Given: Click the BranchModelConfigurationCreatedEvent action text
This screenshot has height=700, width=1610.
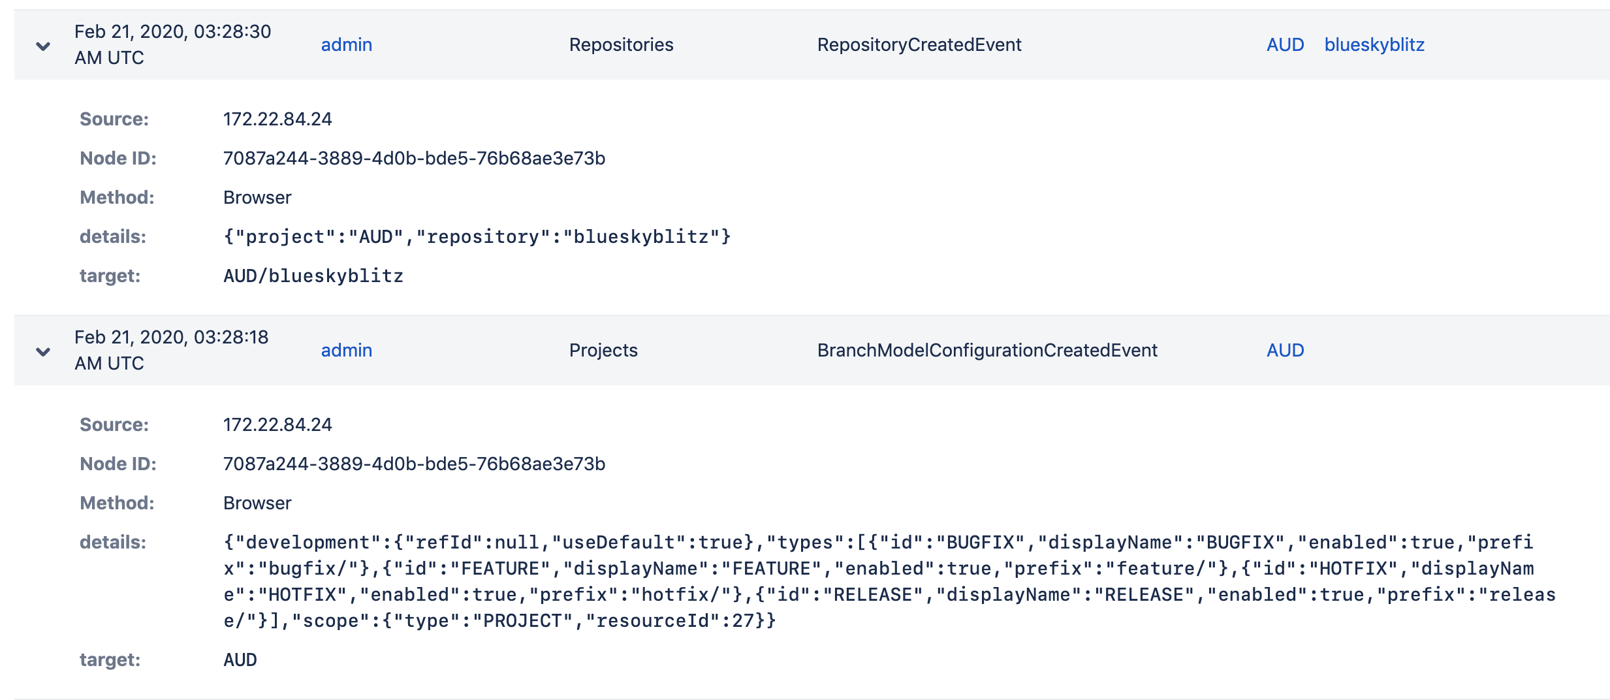Looking at the screenshot, I should click(987, 350).
